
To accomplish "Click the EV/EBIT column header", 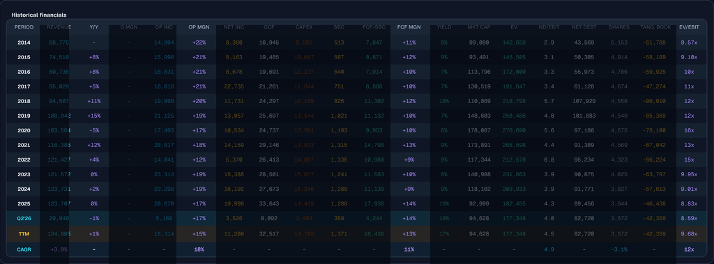I will [689, 27].
